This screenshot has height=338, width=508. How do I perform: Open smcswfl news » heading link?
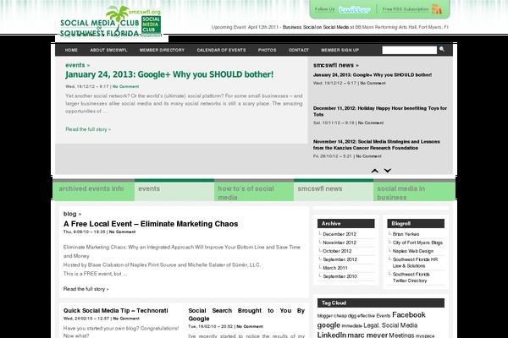click(336, 65)
